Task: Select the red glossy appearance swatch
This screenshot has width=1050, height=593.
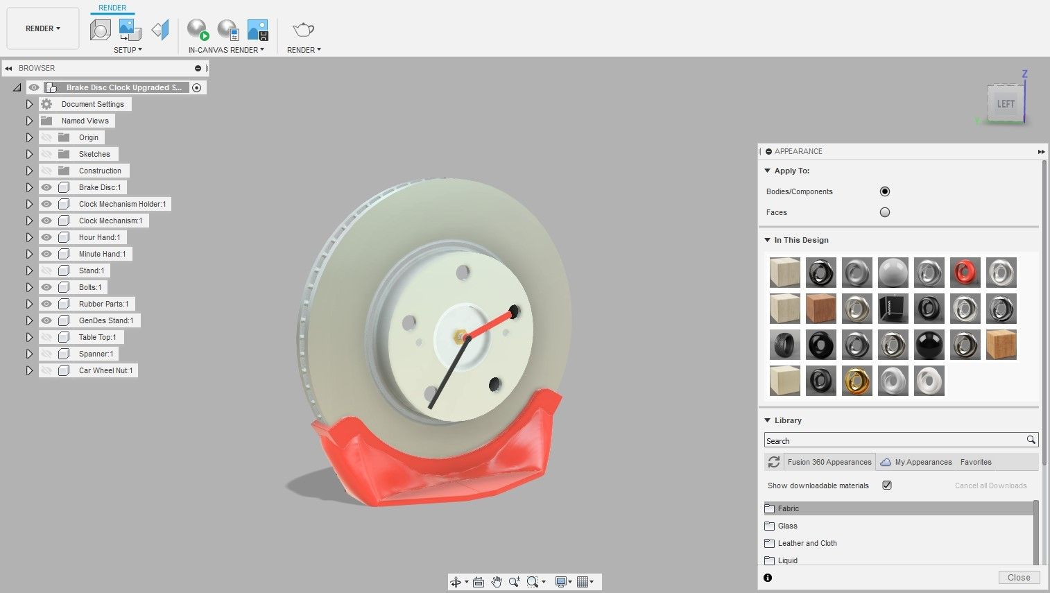Action: [x=965, y=273]
